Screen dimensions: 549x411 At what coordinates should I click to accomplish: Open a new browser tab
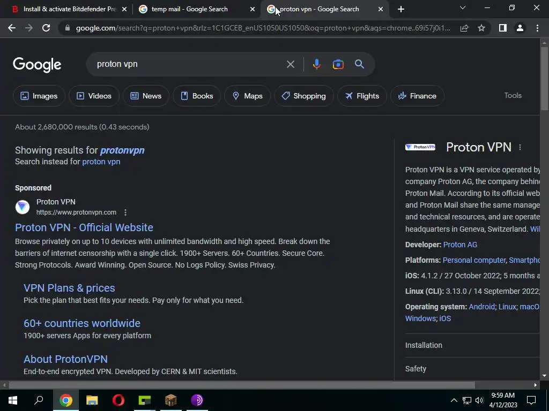pos(401,9)
